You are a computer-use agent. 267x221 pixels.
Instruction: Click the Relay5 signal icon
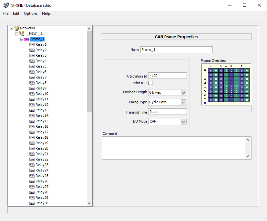32,67
